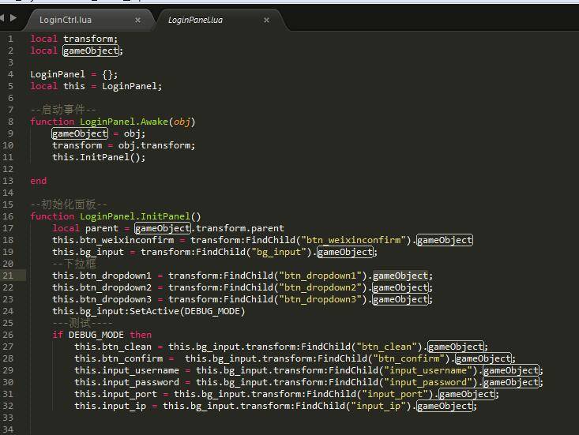This screenshot has height=435, width=579.
Task: Click the "btn_dropdown2" string literal
Action: pyautogui.click(x=320, y=287)
